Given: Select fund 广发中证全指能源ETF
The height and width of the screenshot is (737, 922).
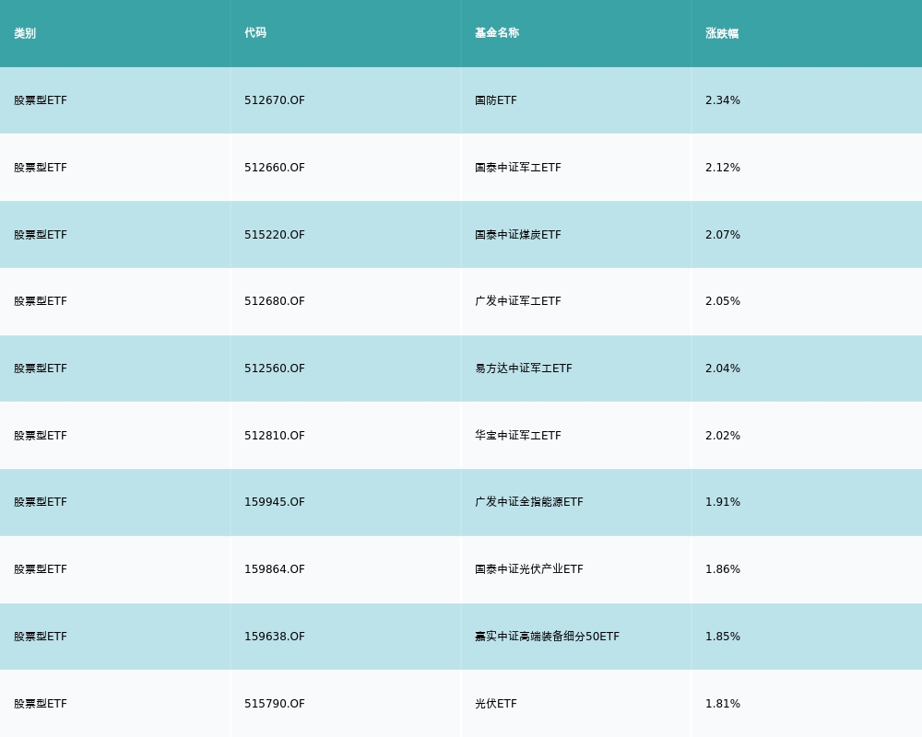Looking at the screenshot, I should [x=529, y=502].
